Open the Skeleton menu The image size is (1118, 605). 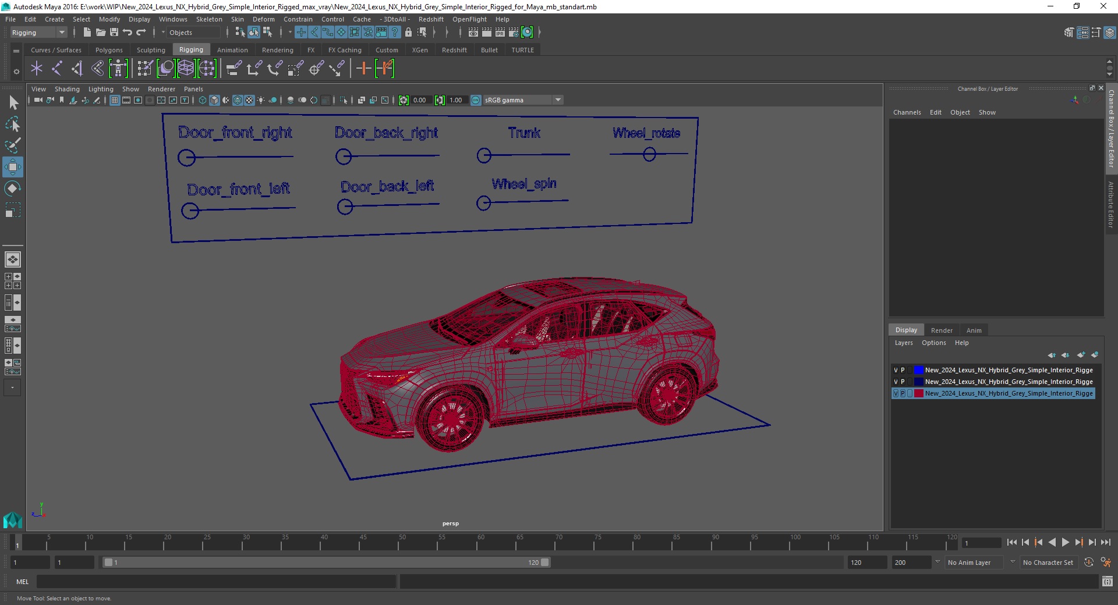[209, 19]
